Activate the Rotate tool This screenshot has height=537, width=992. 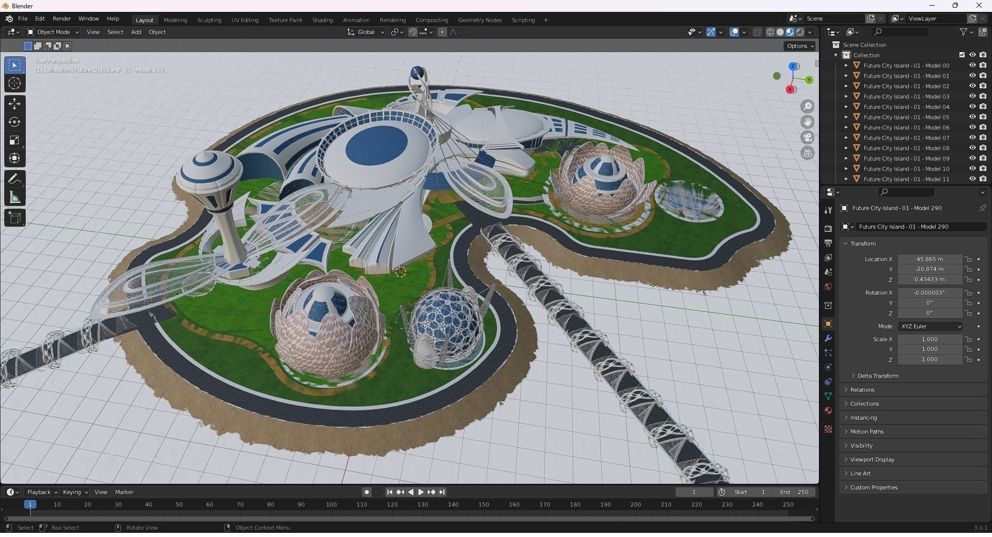pos(14,122)
